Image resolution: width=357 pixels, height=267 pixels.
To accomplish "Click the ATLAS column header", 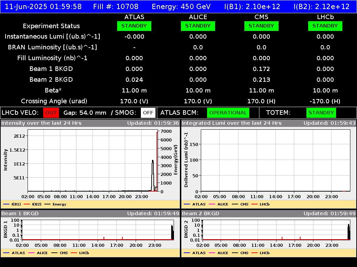I will [x=134, y=17].
